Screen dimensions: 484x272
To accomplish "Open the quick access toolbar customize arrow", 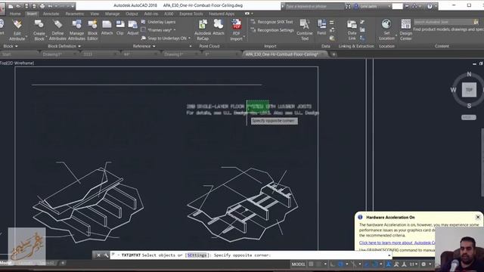I will tap(73, 6).
